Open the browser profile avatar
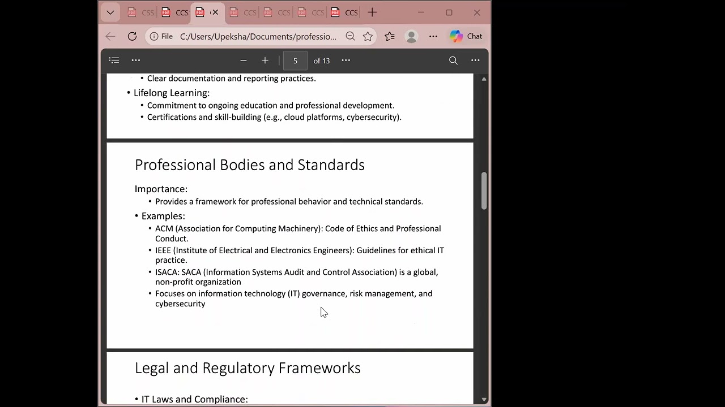The height and width of the screenshot is (407, 725). (412, 36)
